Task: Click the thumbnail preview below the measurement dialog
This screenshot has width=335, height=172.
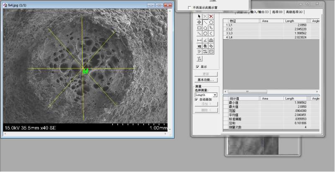Action: click(253, 146)
